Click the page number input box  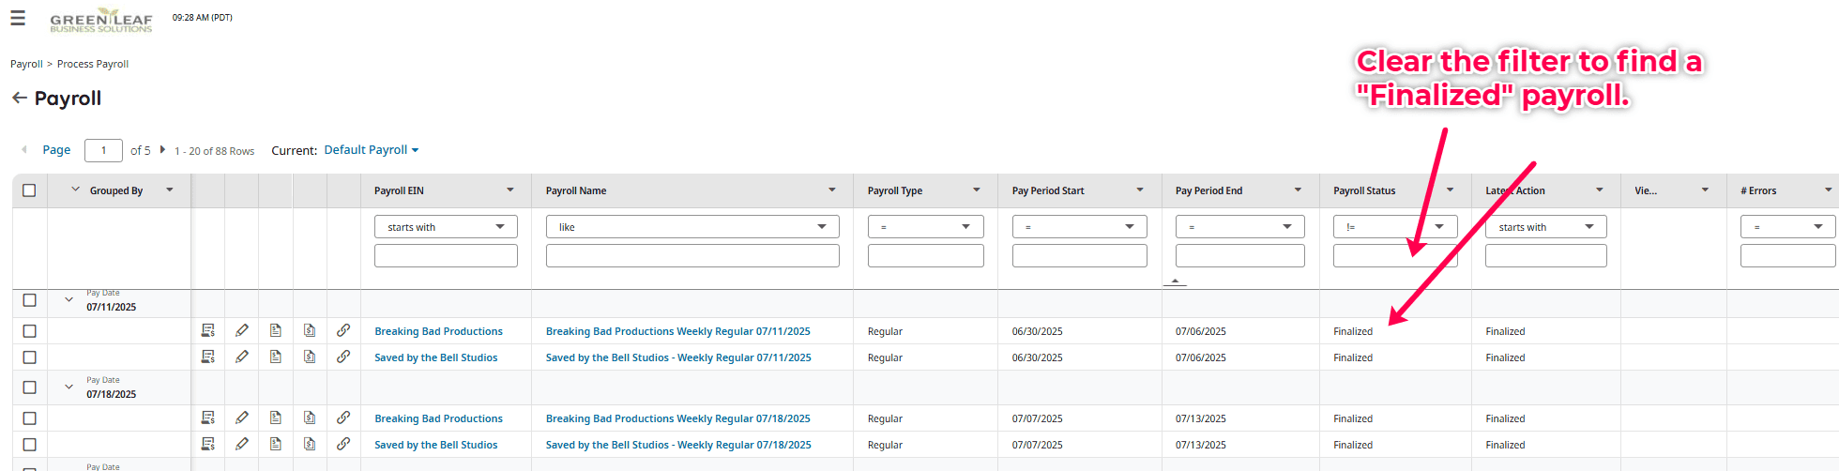coord(103,150)
